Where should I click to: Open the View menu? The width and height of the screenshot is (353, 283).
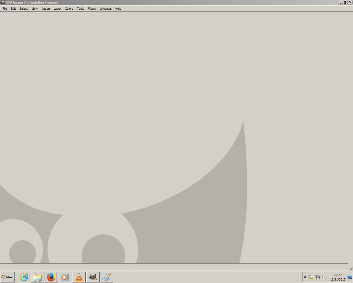pos(34,9)
